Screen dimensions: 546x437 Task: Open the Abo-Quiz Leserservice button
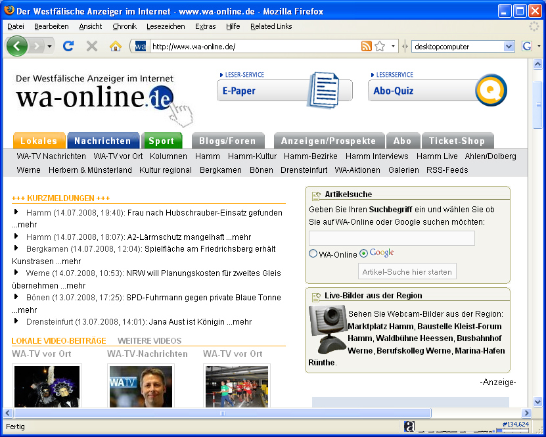point(435,91)
